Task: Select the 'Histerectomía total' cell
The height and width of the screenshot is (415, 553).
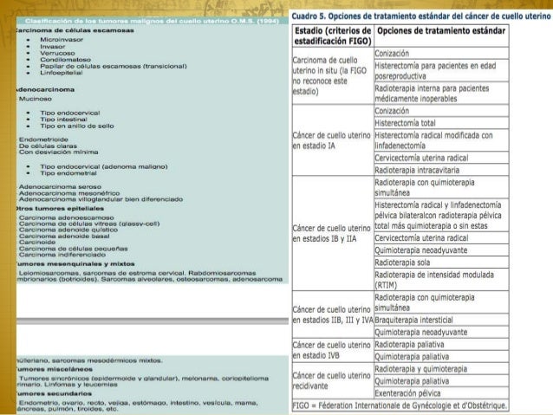Action: pos(441,123)
